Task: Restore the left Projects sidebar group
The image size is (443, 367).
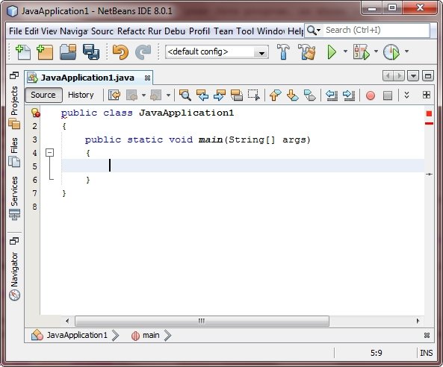Action: coord(14,75)
